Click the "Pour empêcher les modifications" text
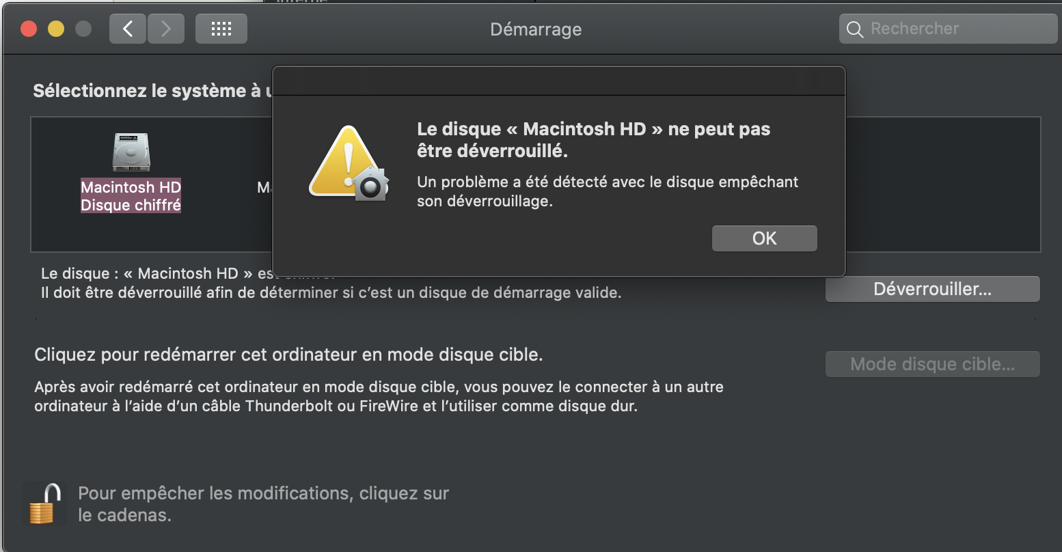This screenshot has height=552, width=1062. click(263, 503)
